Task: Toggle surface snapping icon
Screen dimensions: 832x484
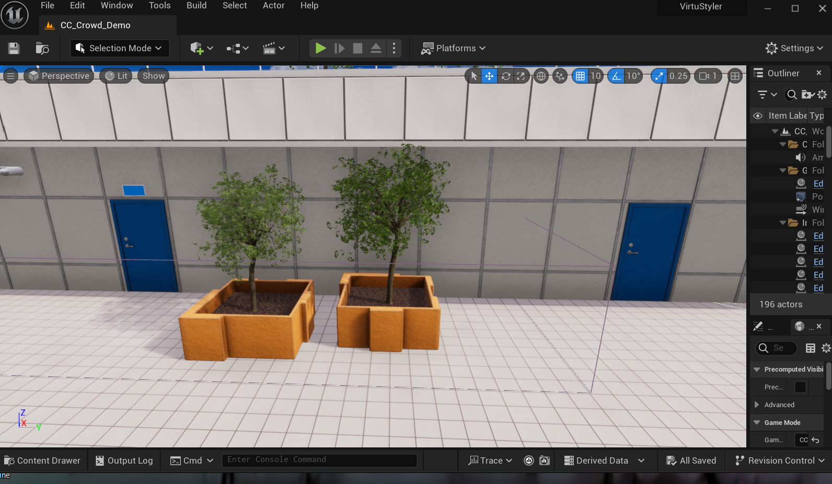Action: click(x=560, y=76)
